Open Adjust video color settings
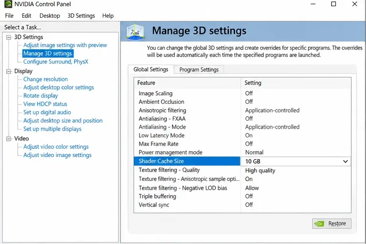366x244 pixels. pyautogui.click(x=56, y=147)
